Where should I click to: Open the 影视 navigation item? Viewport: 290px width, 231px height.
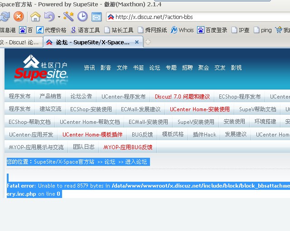(x=236, y=68)
